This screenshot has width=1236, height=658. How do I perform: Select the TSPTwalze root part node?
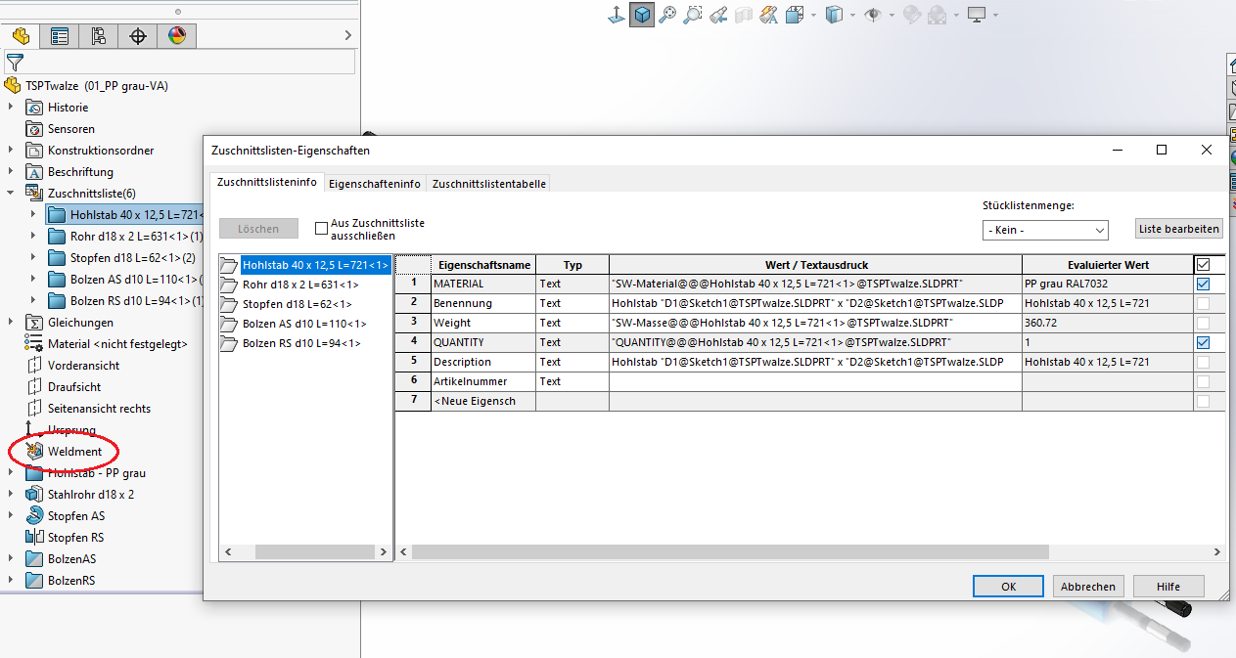click(96, 86)
